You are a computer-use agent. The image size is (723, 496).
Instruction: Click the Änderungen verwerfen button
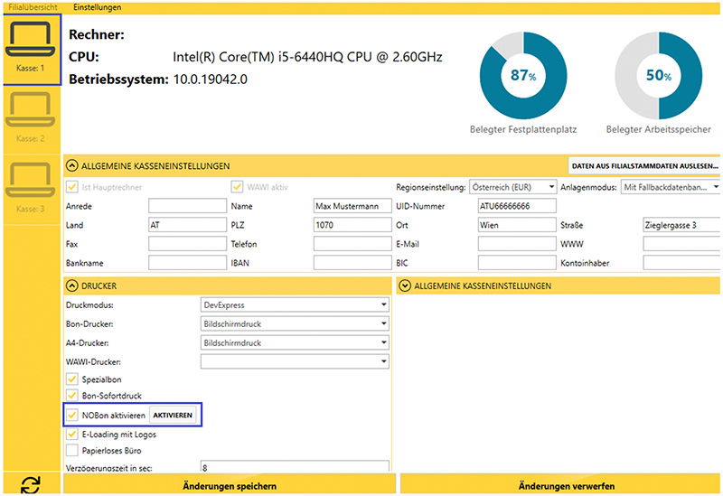561,486
